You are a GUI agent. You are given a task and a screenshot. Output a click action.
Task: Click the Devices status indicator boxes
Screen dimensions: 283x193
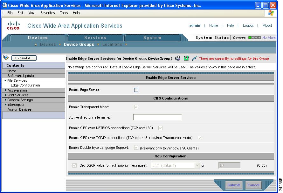[254, 38]
